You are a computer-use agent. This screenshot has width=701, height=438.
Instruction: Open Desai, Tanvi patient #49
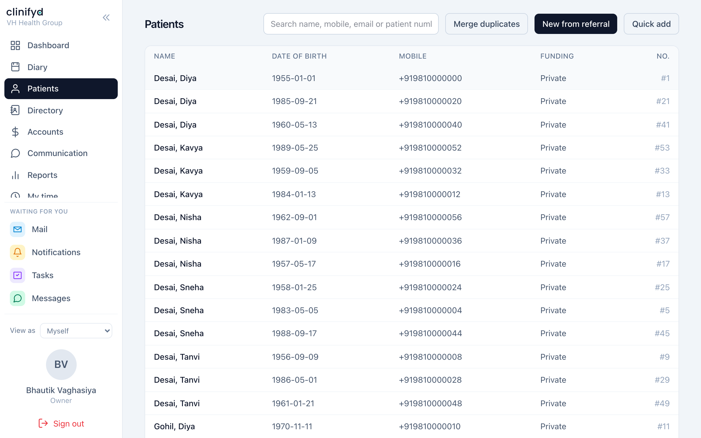(x=412, y=403)
